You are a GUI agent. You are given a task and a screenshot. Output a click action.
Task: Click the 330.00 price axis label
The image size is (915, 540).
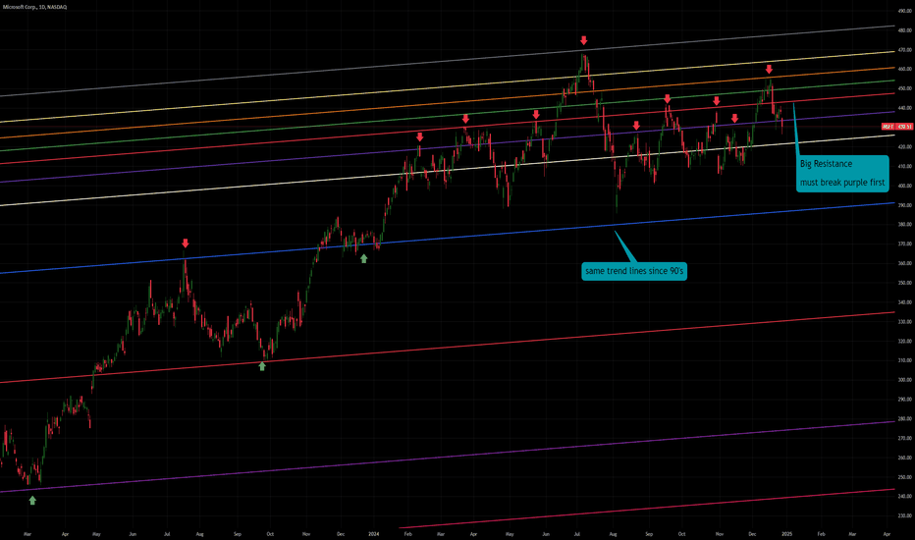click(905, 322)
